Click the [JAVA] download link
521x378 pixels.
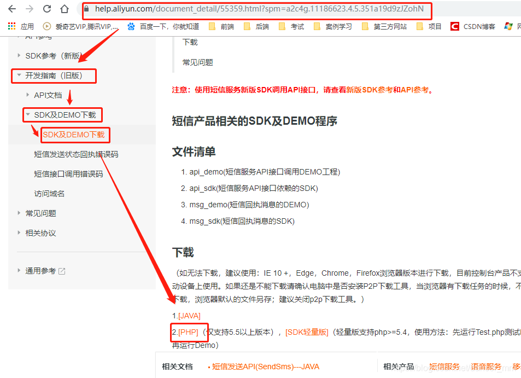point(188,316)
